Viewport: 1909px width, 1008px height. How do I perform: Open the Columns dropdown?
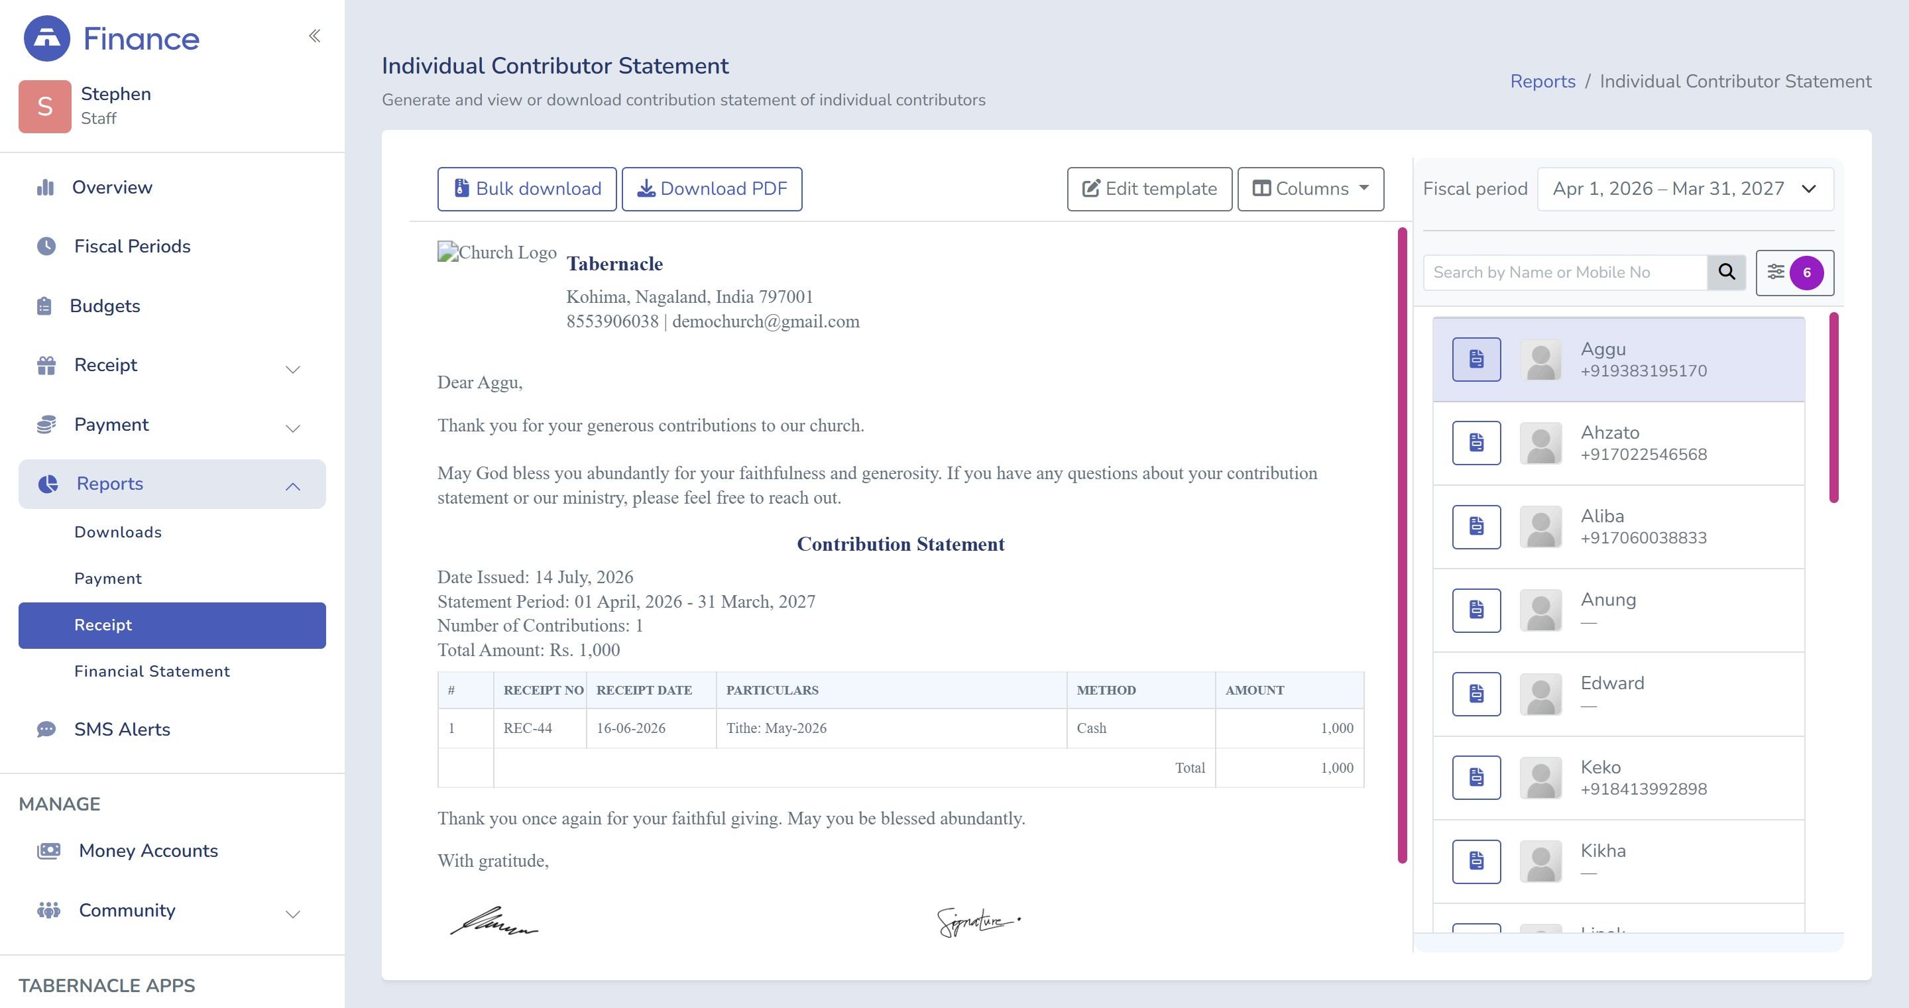(1310, 188)
